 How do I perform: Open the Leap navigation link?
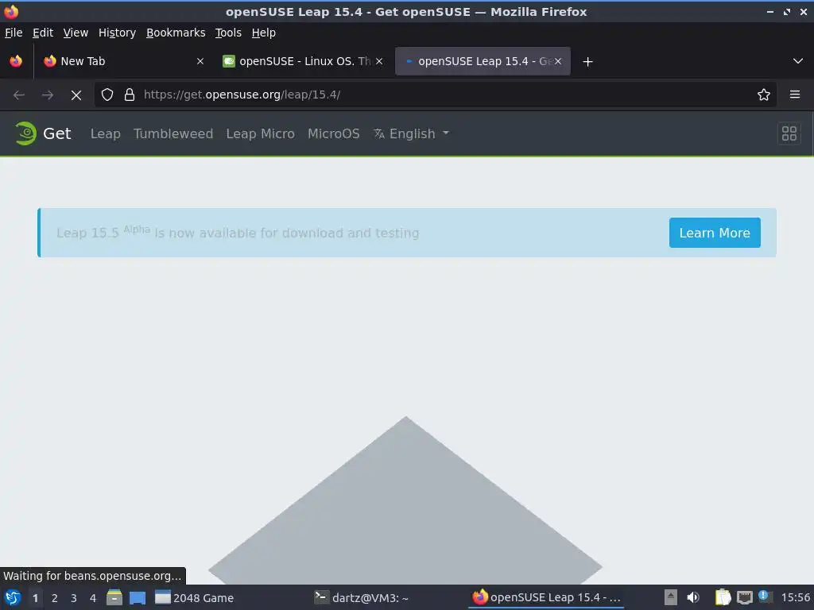pyautogui.click(x=106, y=133)
